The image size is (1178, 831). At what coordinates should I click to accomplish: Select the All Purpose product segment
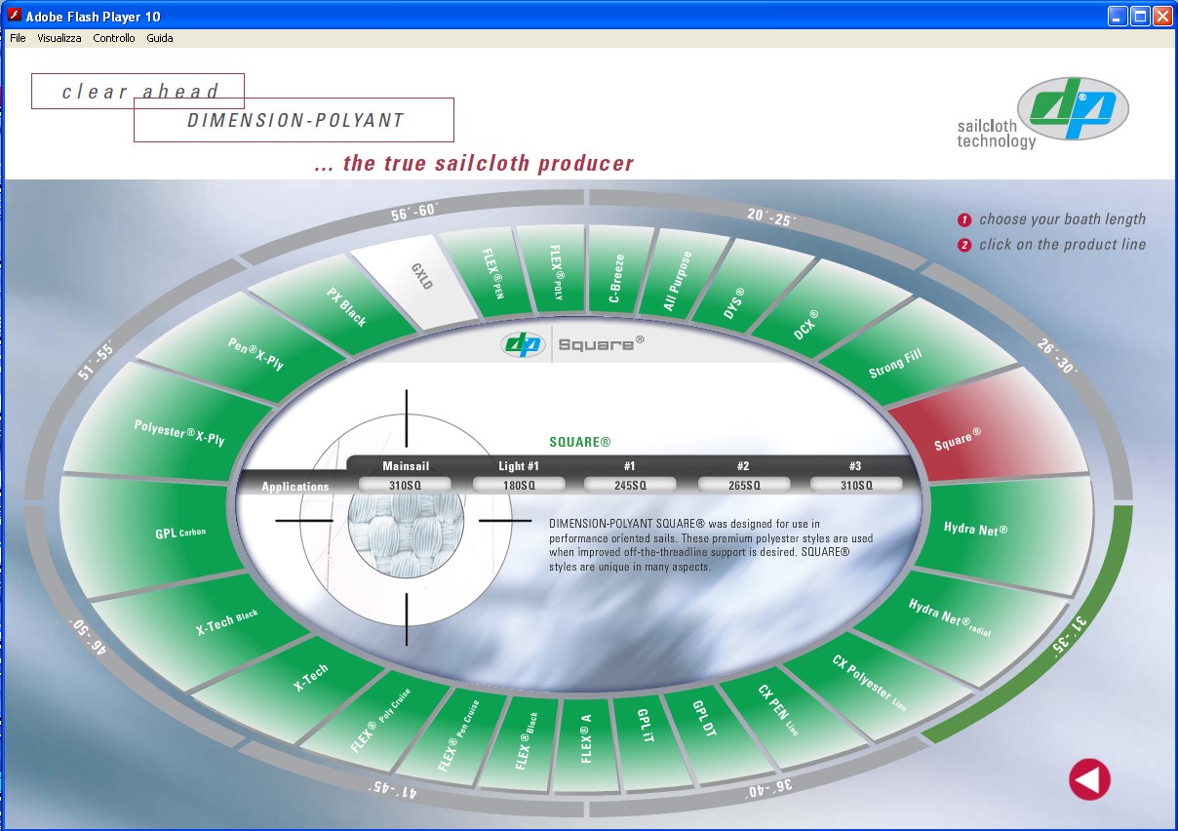[677, 274]
